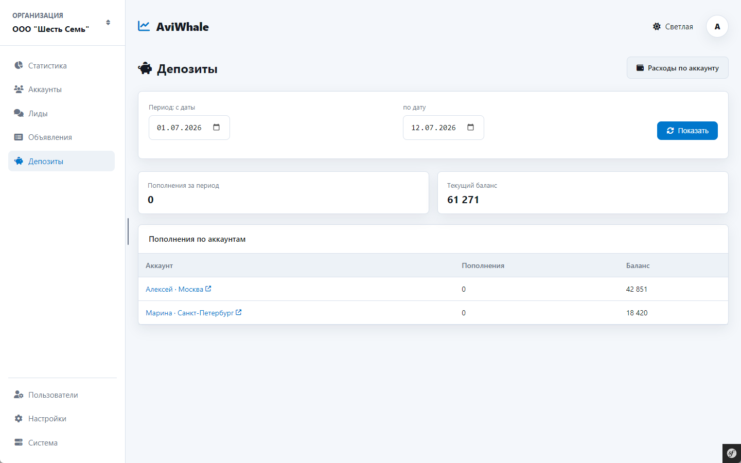Screen dimensions: 741x463
Task: Click the Текущий баланс value 61 271
Action: pyautogui.click(x=463, y=200)
